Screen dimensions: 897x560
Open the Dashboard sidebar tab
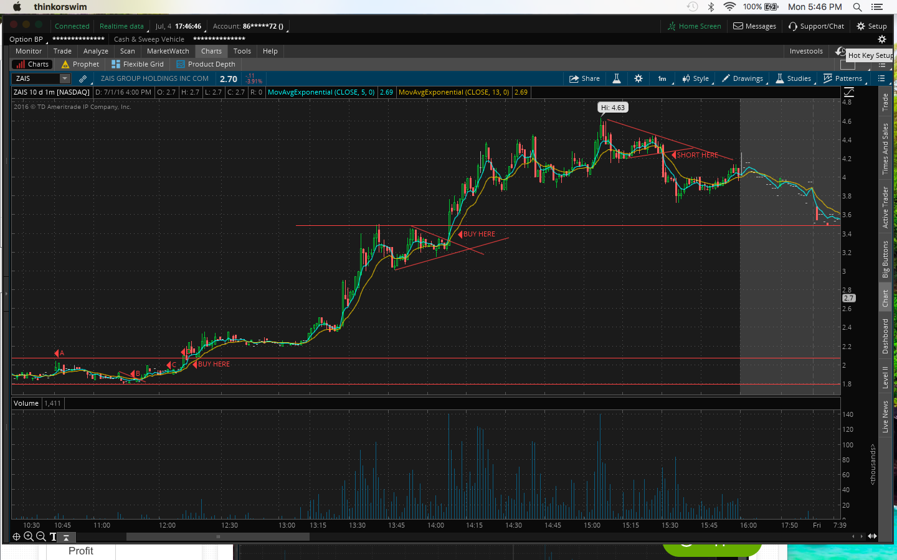[885, 336]
